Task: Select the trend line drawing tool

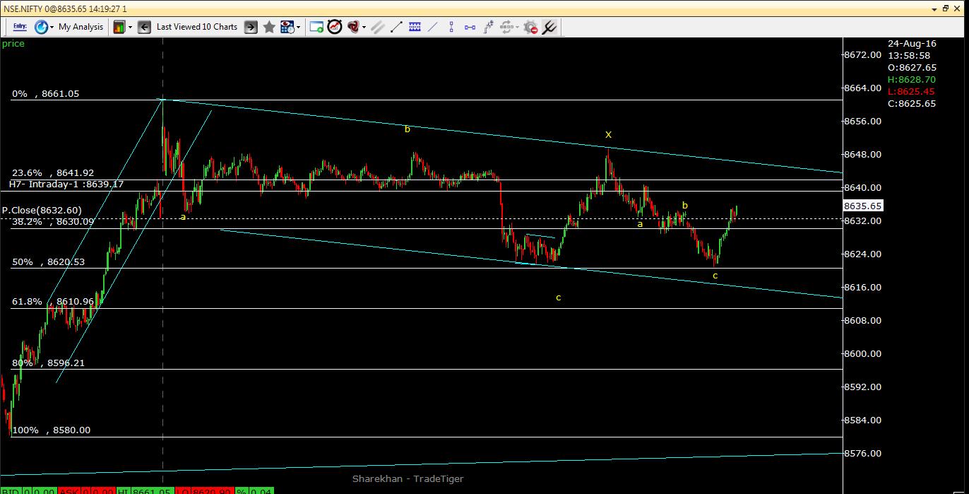Action: tap(396, 27)
